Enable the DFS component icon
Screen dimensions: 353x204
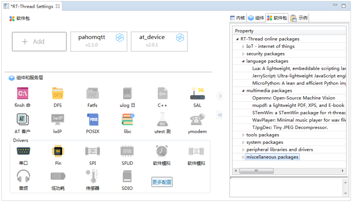point(58,93)
